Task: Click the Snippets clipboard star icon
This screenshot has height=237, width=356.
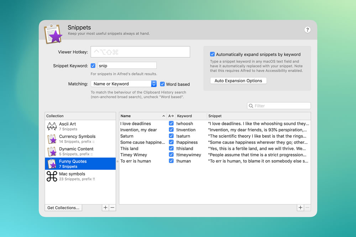Action: 53,33
